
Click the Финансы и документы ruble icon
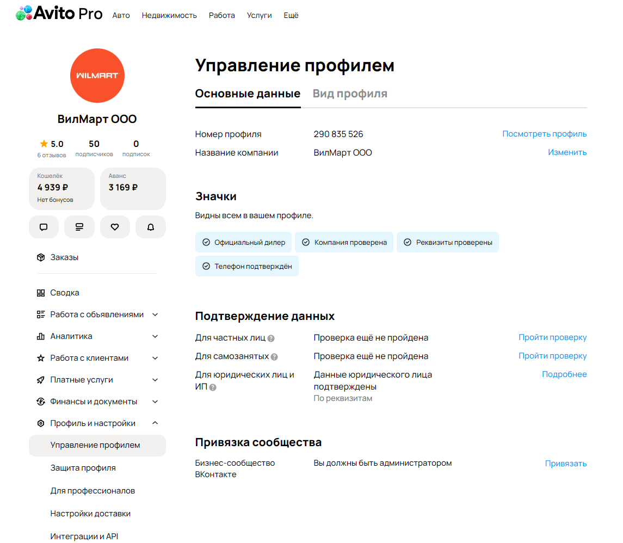click(x=40, y=402)
